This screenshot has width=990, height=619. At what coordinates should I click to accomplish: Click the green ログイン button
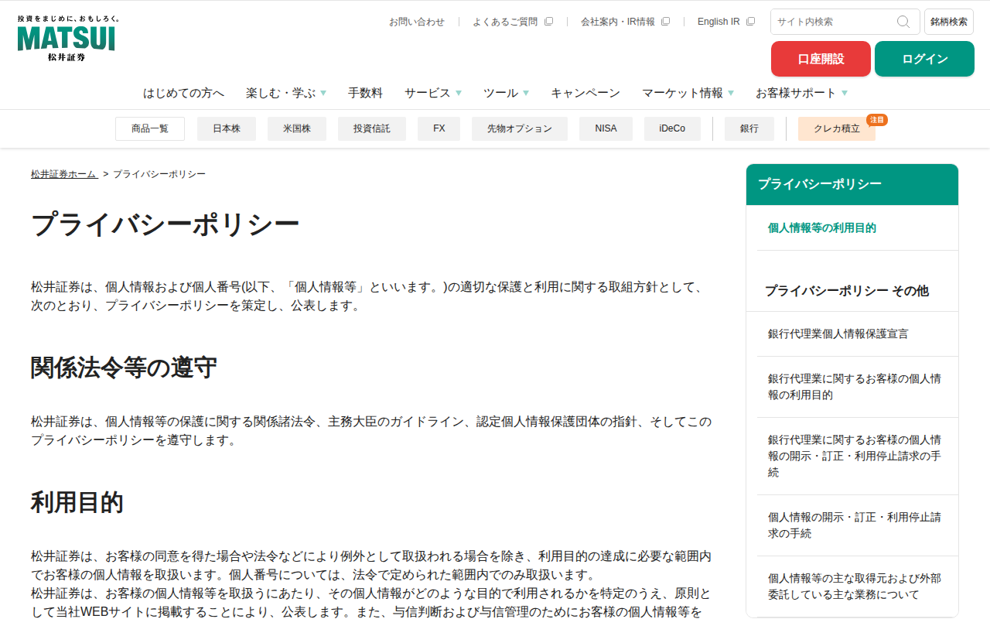coord(924,59)
